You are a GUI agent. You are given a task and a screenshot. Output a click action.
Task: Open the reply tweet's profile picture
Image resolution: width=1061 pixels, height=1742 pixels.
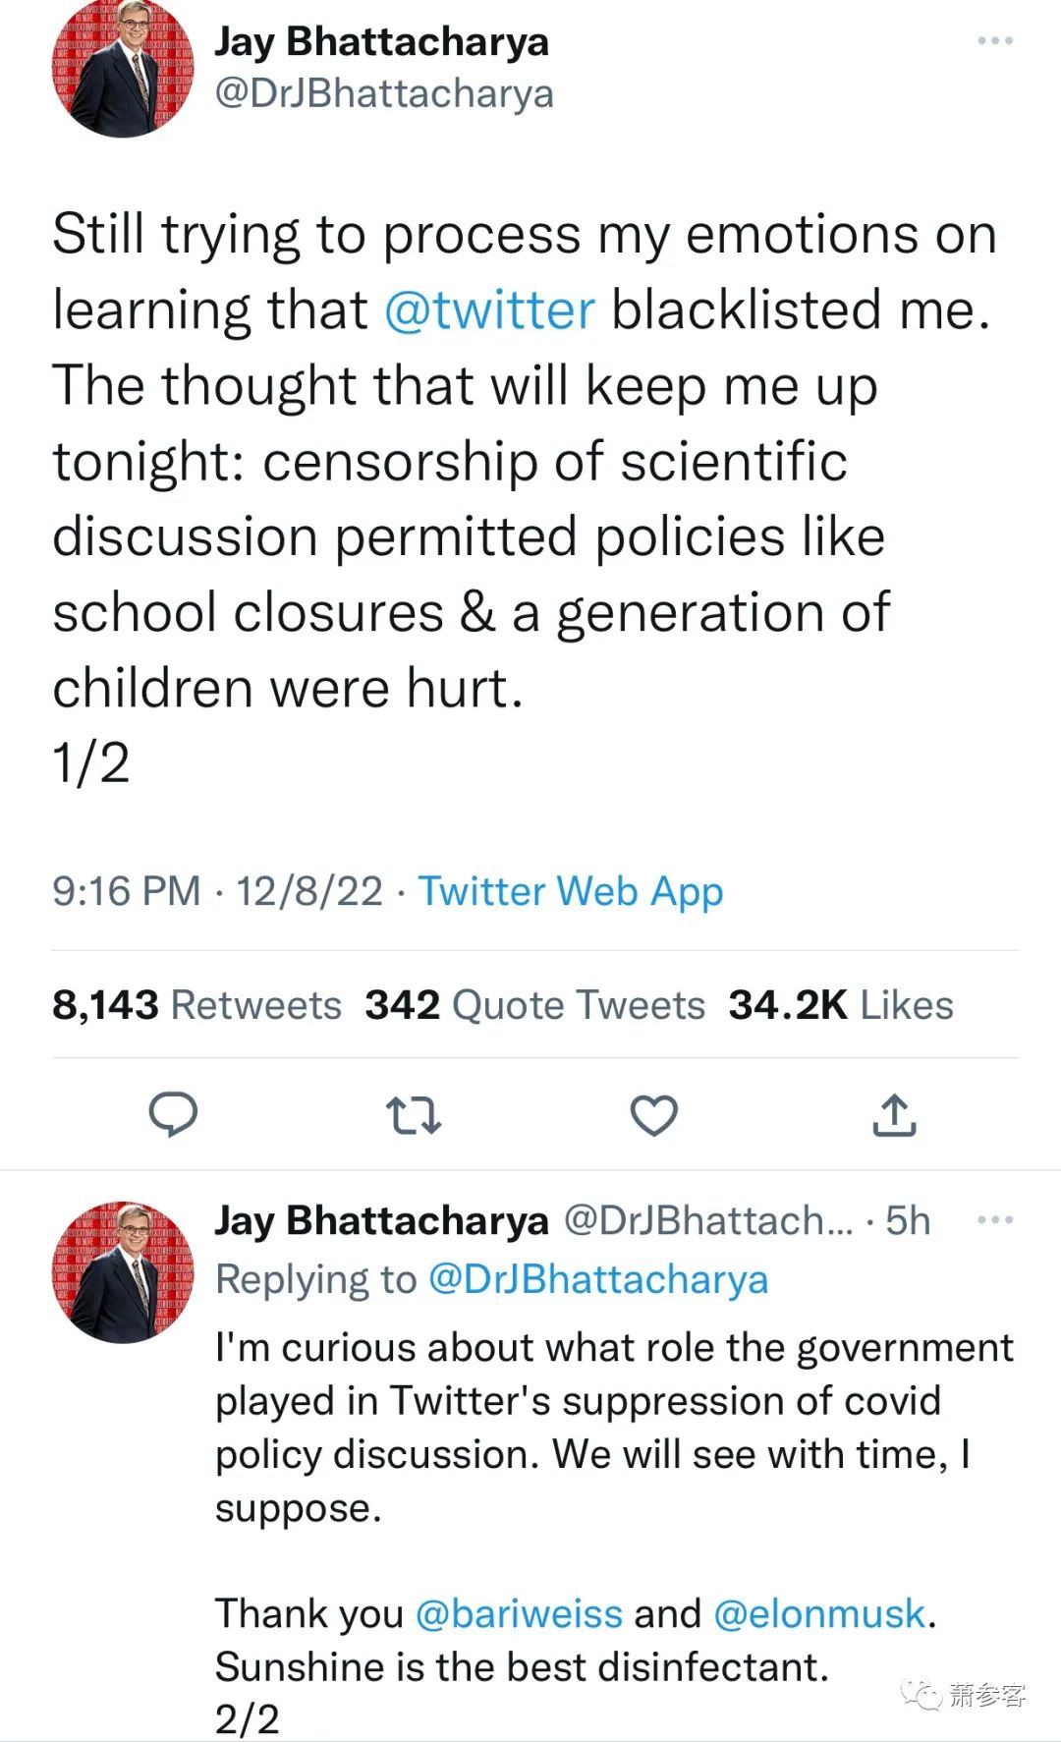pos(123,1271)
